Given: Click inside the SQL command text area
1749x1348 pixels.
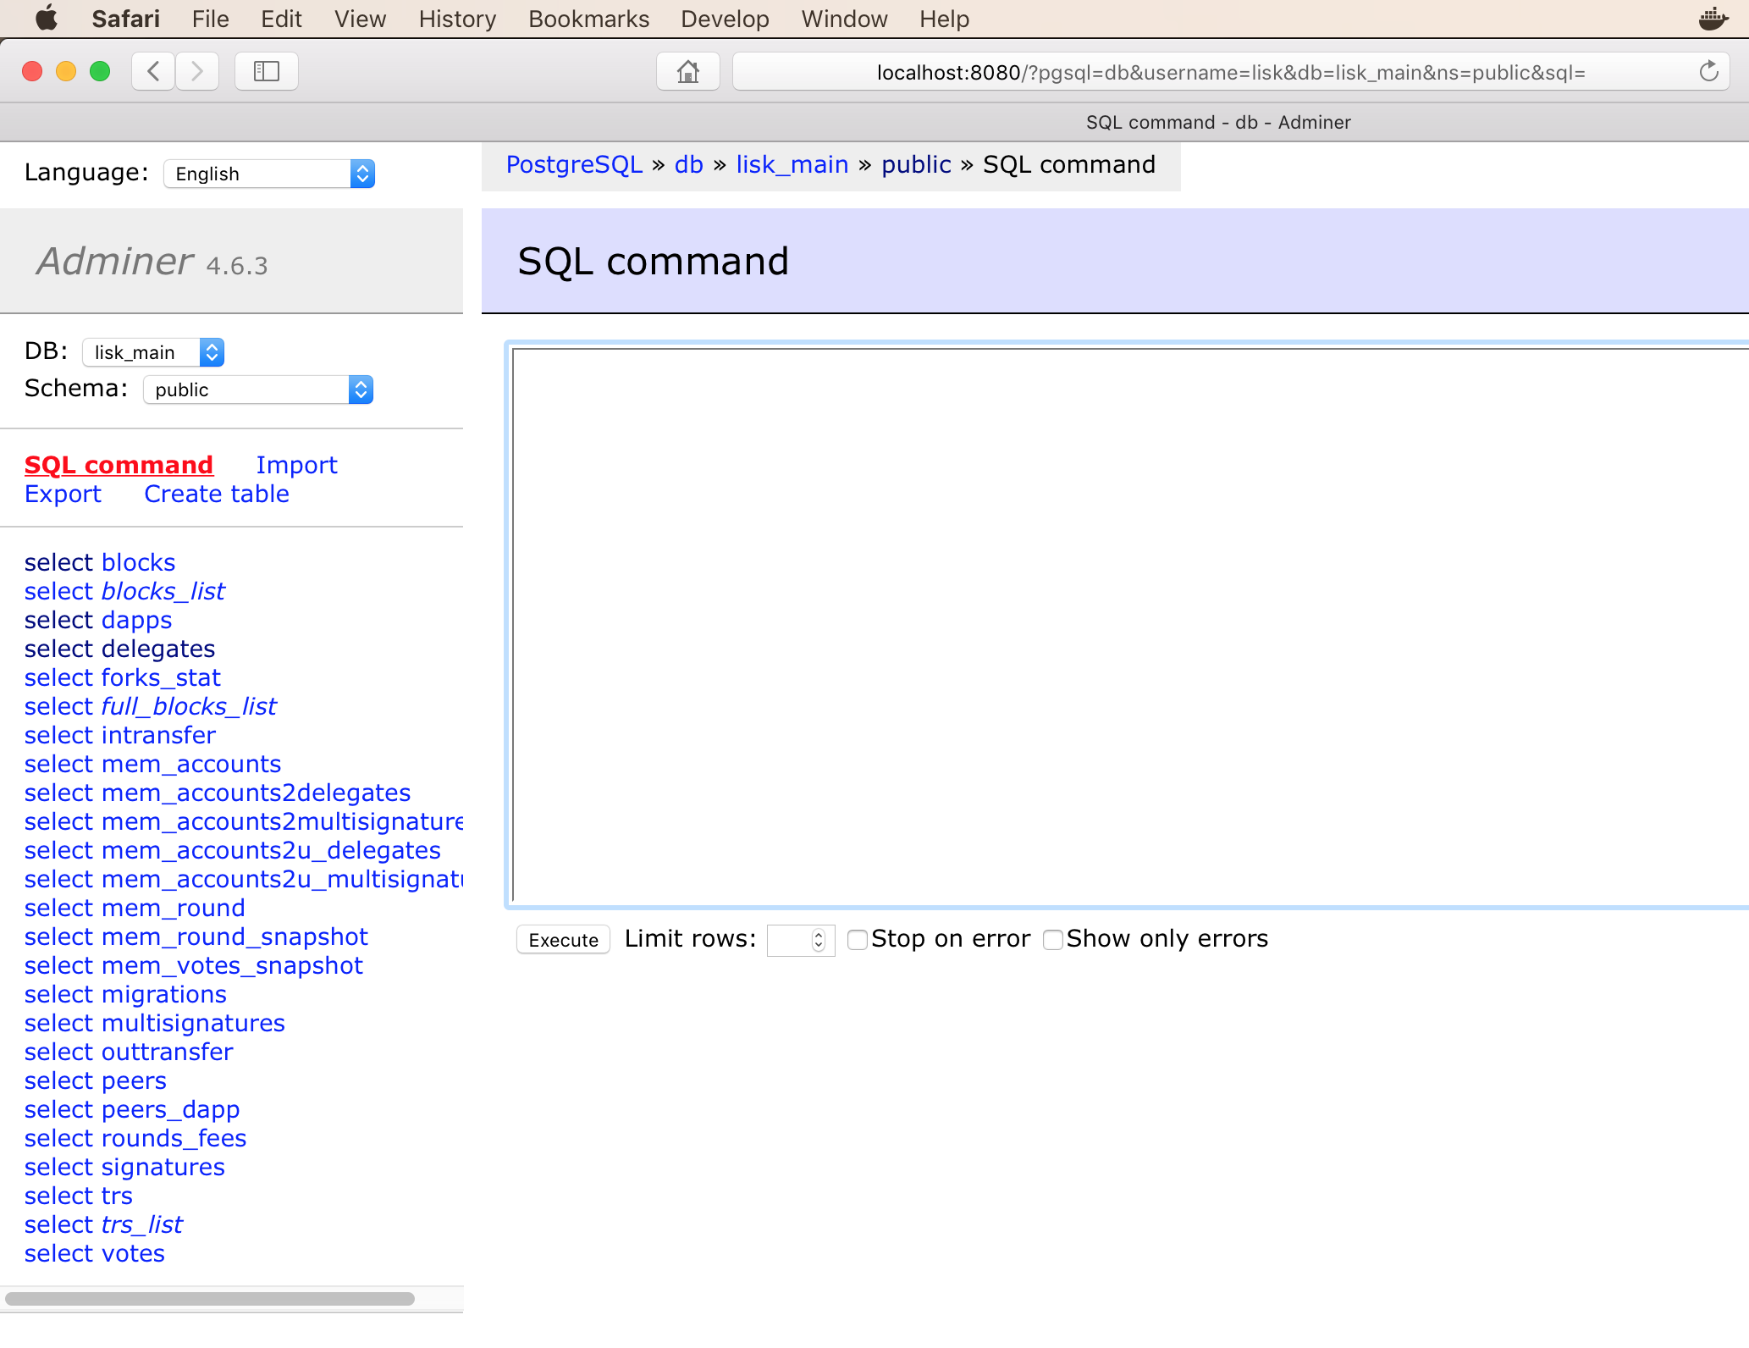Looking at the screenshot, I should click(1130, 625).
